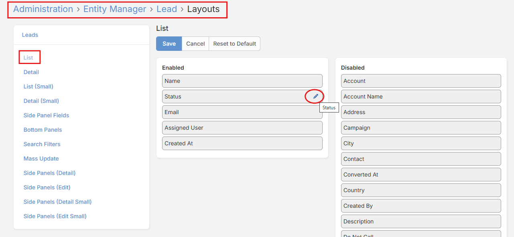Click the Cancel button

pyautogui.click(x=195, y=43)
